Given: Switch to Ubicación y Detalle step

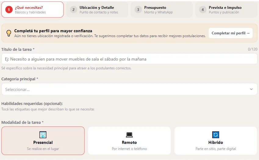Looking at the screenshot, I should point(97,9).
